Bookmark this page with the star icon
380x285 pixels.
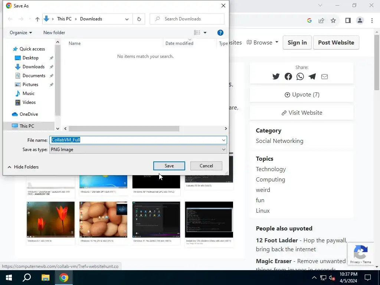click(333, 21)
